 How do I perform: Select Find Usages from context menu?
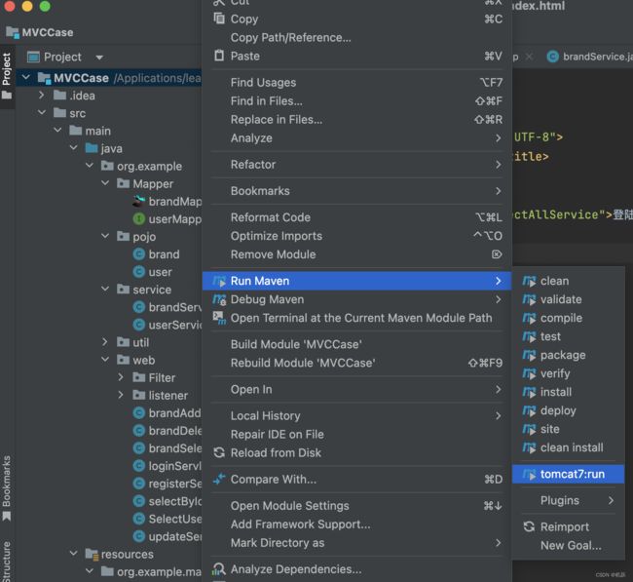coord(356,83)
